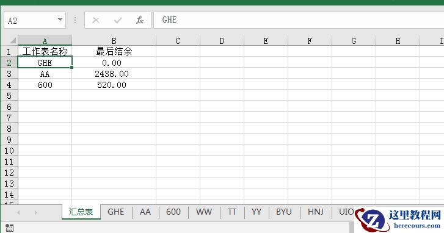The image size is (444, 233).
Task: Select row 5 header
Action: pyautogui.click(x=9, y=96)
